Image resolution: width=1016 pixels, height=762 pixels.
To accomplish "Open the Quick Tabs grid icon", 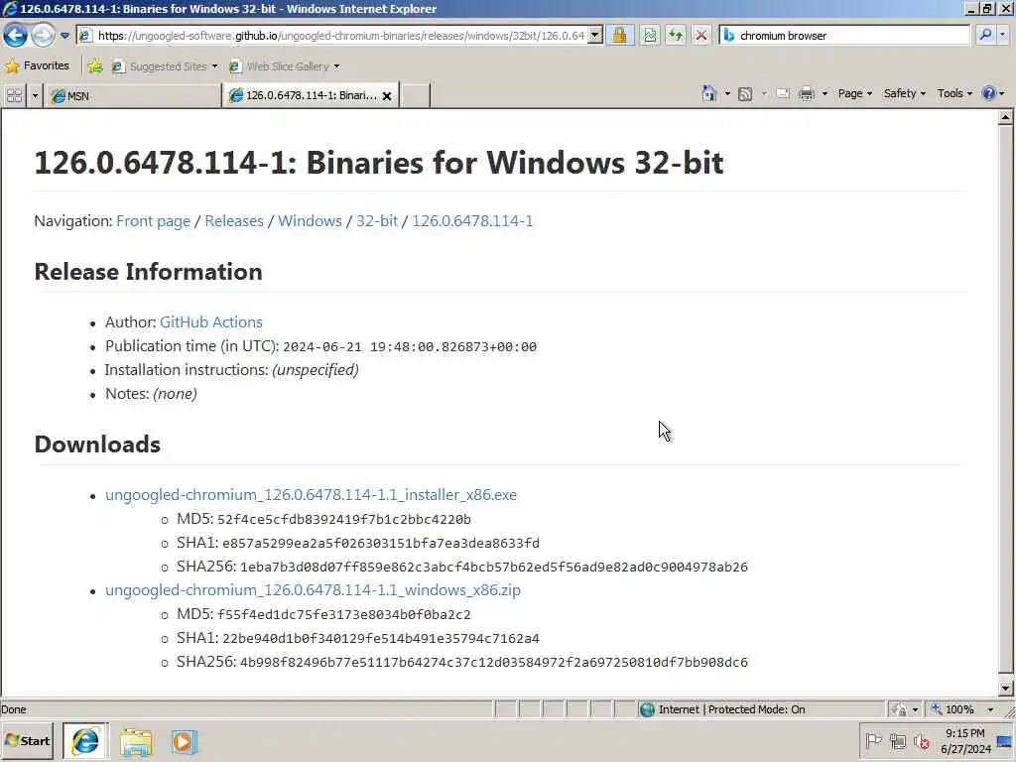I will [x=14, y=96].
